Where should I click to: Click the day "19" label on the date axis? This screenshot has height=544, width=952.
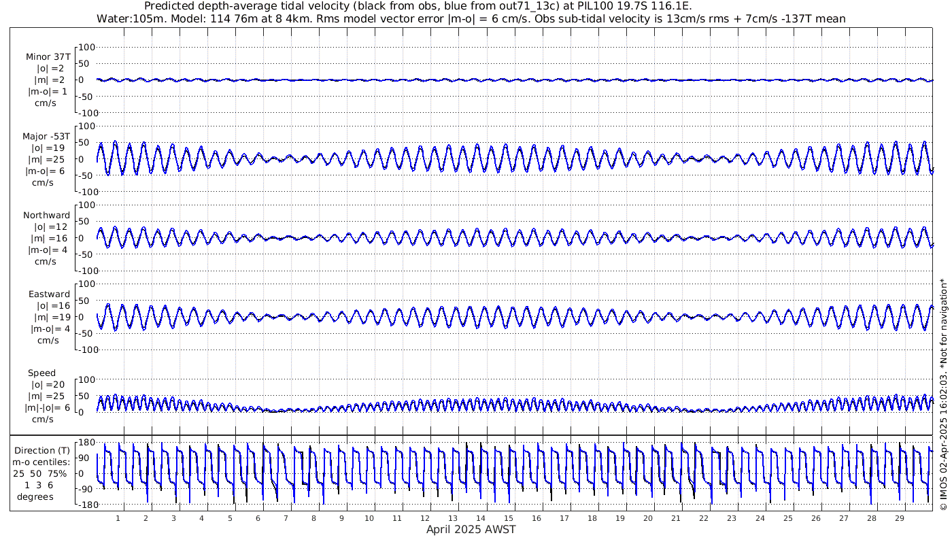click(620, 518)
